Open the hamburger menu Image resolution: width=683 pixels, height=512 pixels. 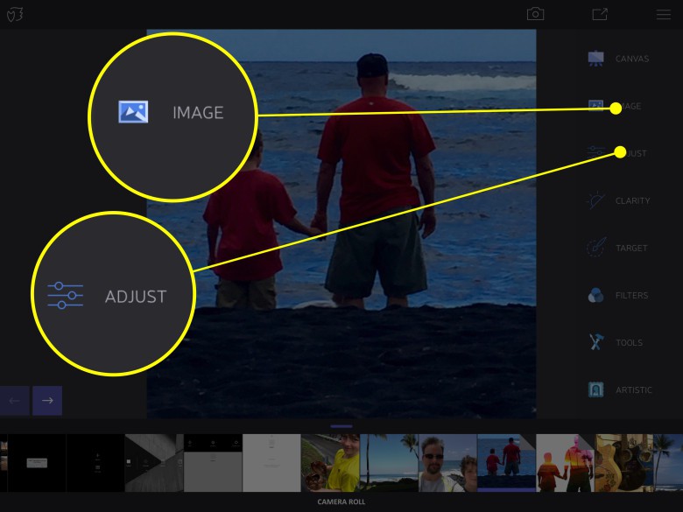[x=664, y=14]
